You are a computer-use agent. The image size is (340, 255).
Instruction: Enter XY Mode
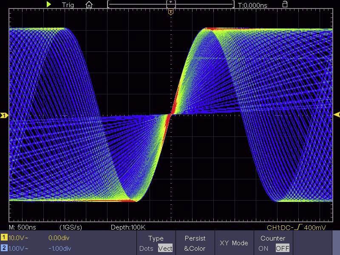(234, 243)
